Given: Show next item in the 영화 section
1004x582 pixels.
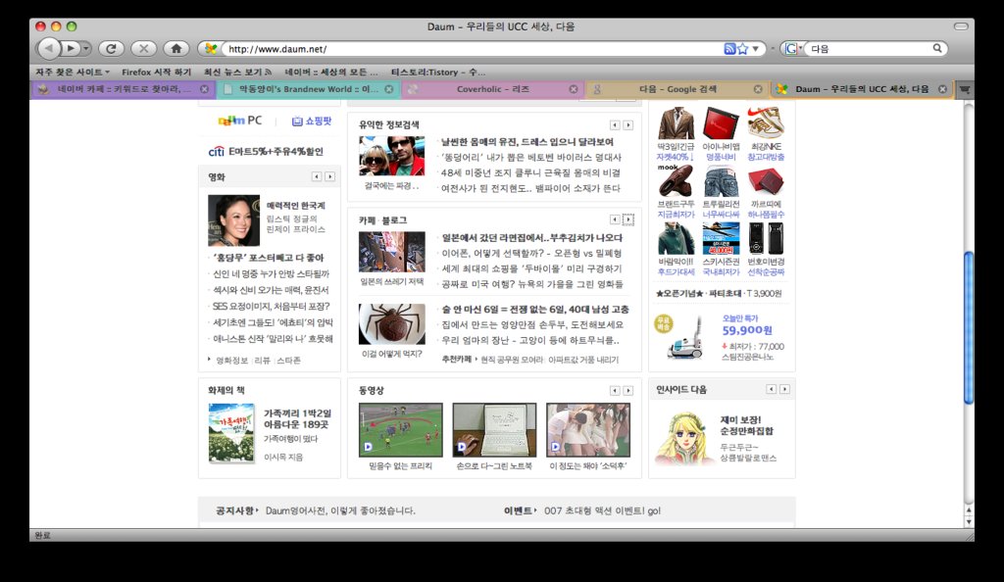Looking at the screenshot, I should (329, 176).
